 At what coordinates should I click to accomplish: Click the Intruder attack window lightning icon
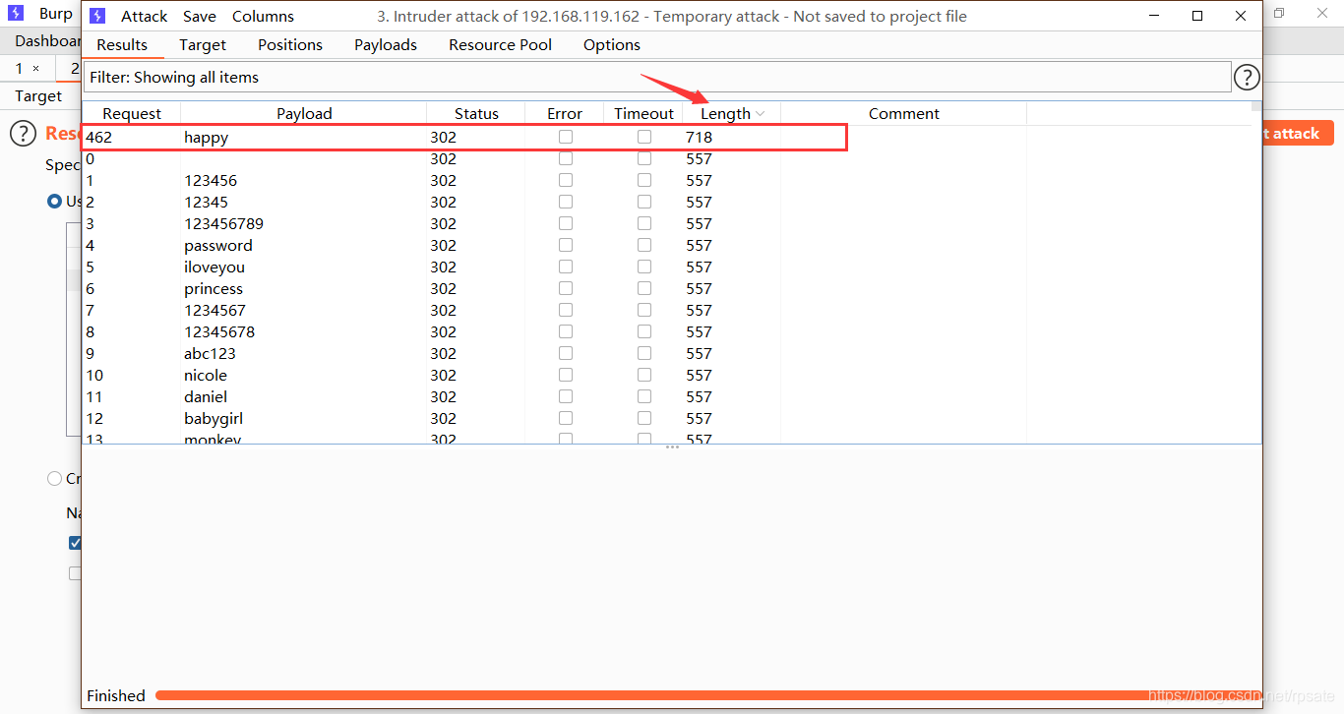97,16
